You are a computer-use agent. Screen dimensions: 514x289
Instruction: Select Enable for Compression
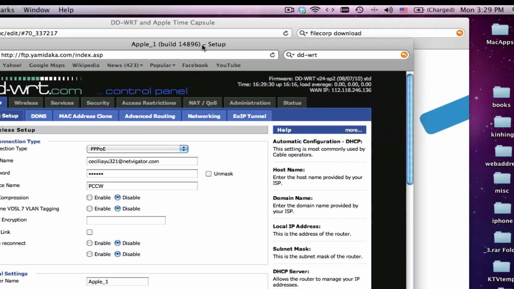tap(90, 197)
